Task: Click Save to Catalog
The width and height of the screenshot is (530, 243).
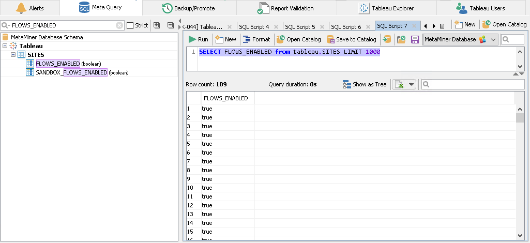Action: 351,39
